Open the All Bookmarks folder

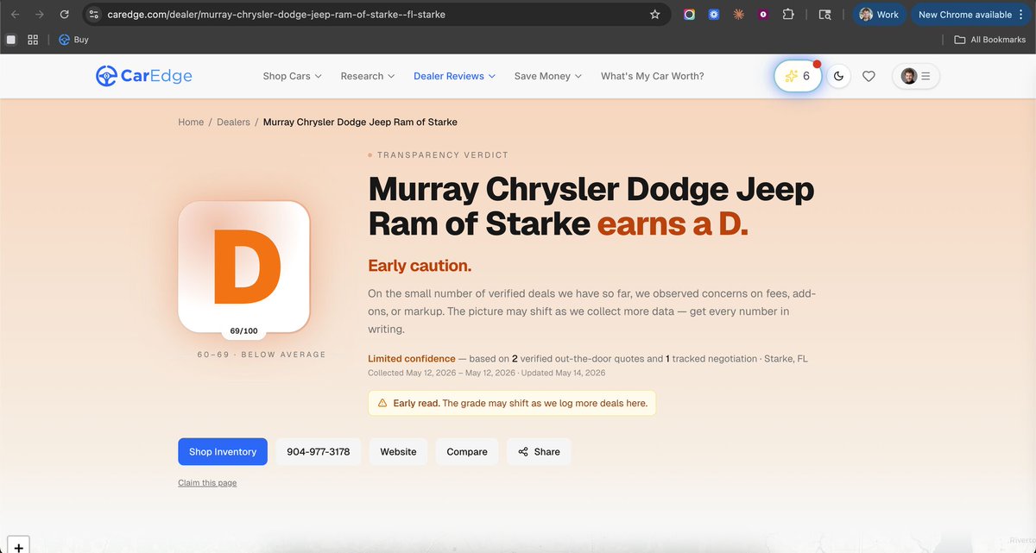point(989,40)
